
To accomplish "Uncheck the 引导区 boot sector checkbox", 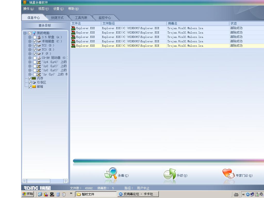I will [x=30, y=83].
